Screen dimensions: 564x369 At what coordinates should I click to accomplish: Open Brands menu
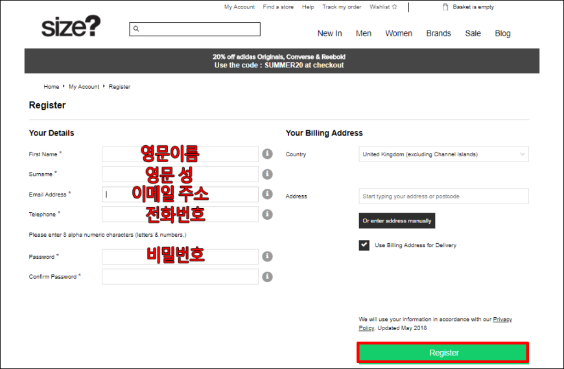coord(438,34)
